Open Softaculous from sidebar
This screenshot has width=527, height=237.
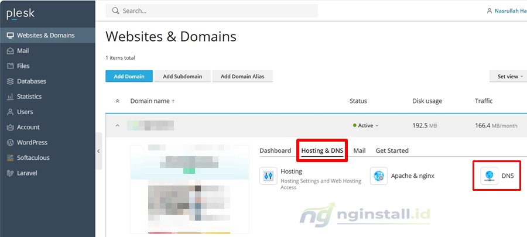point(47,158)
